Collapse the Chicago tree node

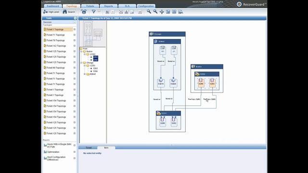(81, 63)
